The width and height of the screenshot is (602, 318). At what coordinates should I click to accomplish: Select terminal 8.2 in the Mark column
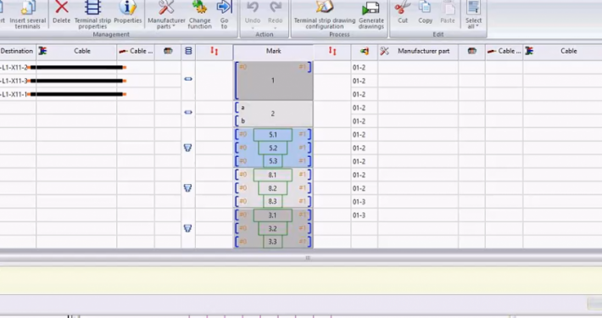tap(272, 188)
